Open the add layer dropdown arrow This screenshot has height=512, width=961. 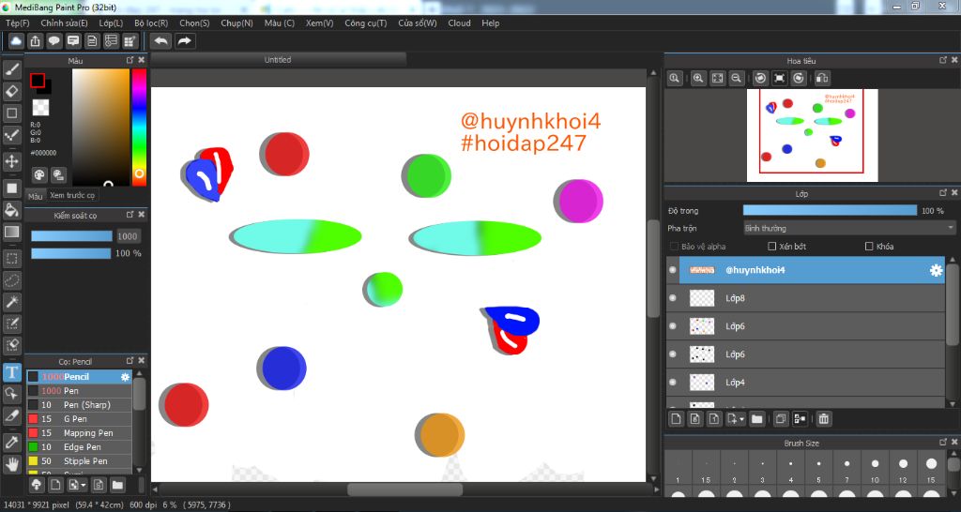coord(742,419)
